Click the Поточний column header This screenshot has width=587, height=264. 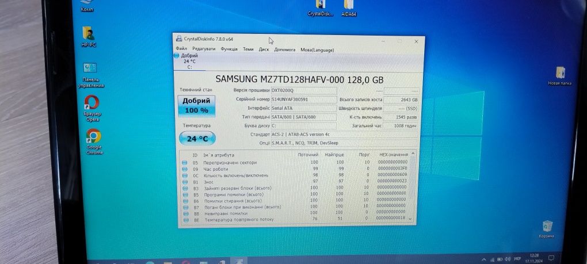pyautogui.click(x=308, y=155)
